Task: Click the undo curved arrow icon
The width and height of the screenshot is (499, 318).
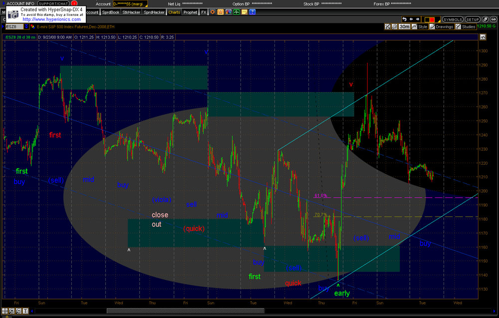Action: point(405,19)
